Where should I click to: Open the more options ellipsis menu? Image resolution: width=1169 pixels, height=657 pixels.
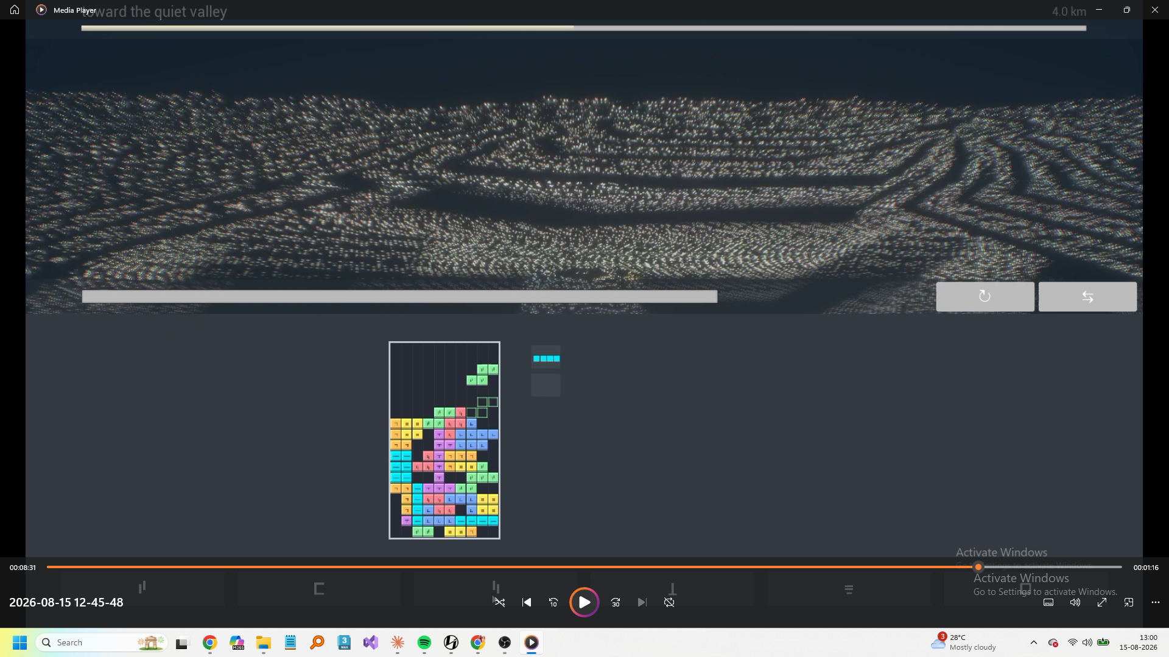tap(1156, 602)
